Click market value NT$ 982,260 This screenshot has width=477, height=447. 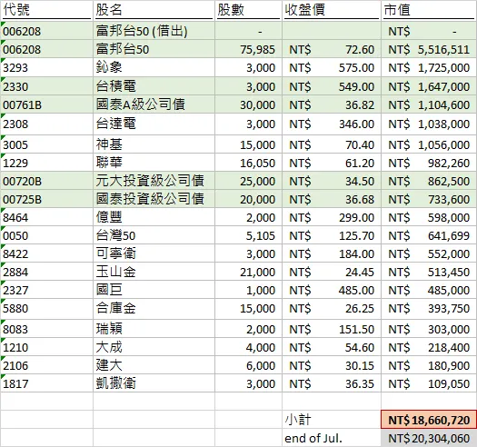[429, 163]
